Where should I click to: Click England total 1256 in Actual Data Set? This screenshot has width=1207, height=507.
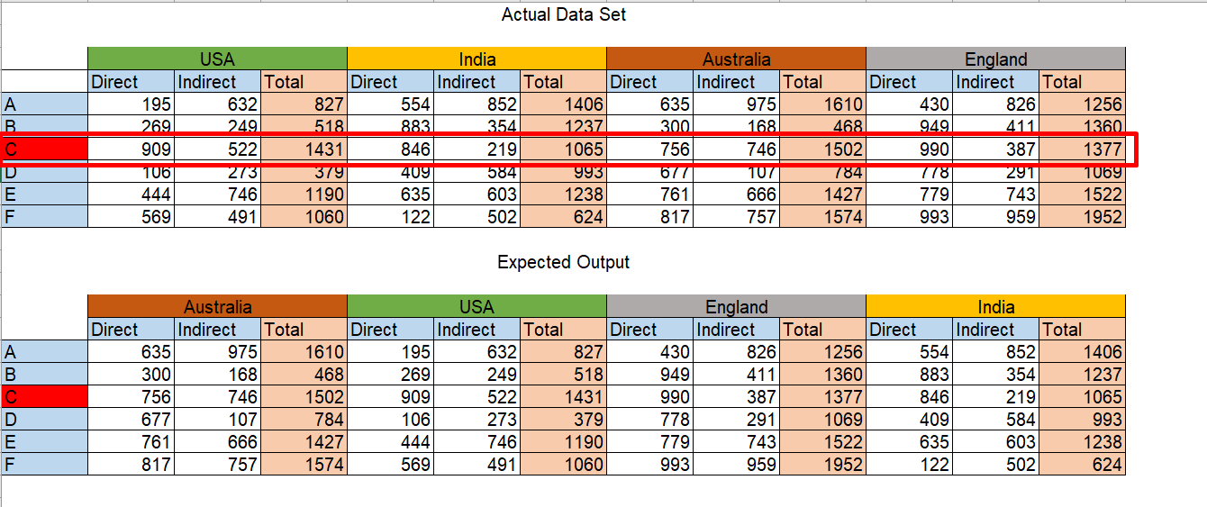pyautogui.click(x=1082, y=104)
